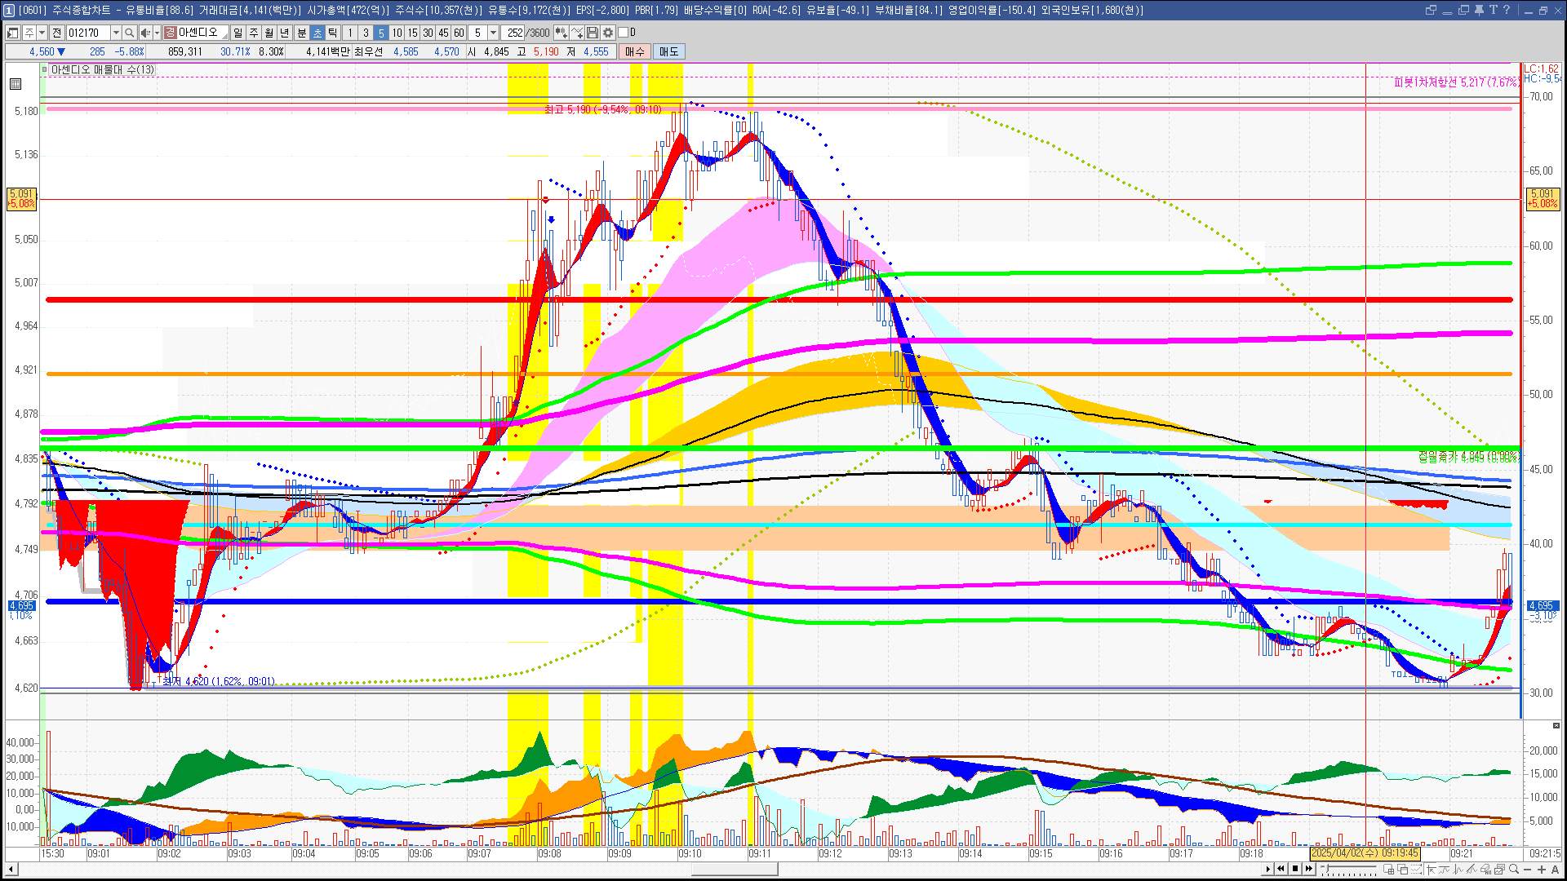Click the 매도 sell button

(x=668, y=51)
